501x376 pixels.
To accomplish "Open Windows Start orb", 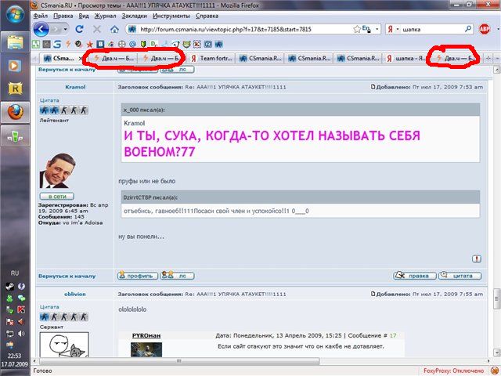I will coord(15,14).
